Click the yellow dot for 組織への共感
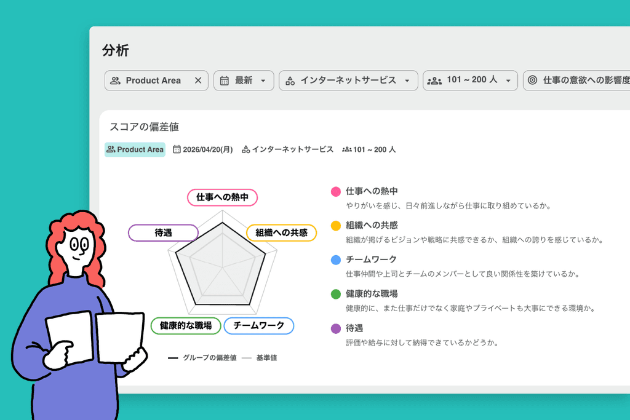Screen dimensions: 630x420 click(336, 226)
